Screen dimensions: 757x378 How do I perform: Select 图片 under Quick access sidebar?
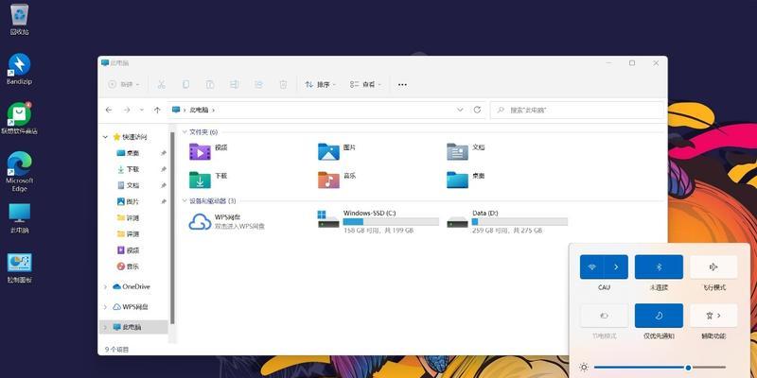click(128, 201)
